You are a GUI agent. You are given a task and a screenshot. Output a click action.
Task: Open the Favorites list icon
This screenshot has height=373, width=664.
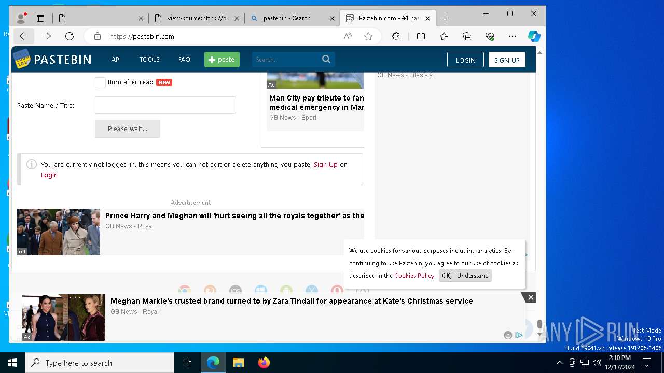pyautogui.click(x=444, y=36)
